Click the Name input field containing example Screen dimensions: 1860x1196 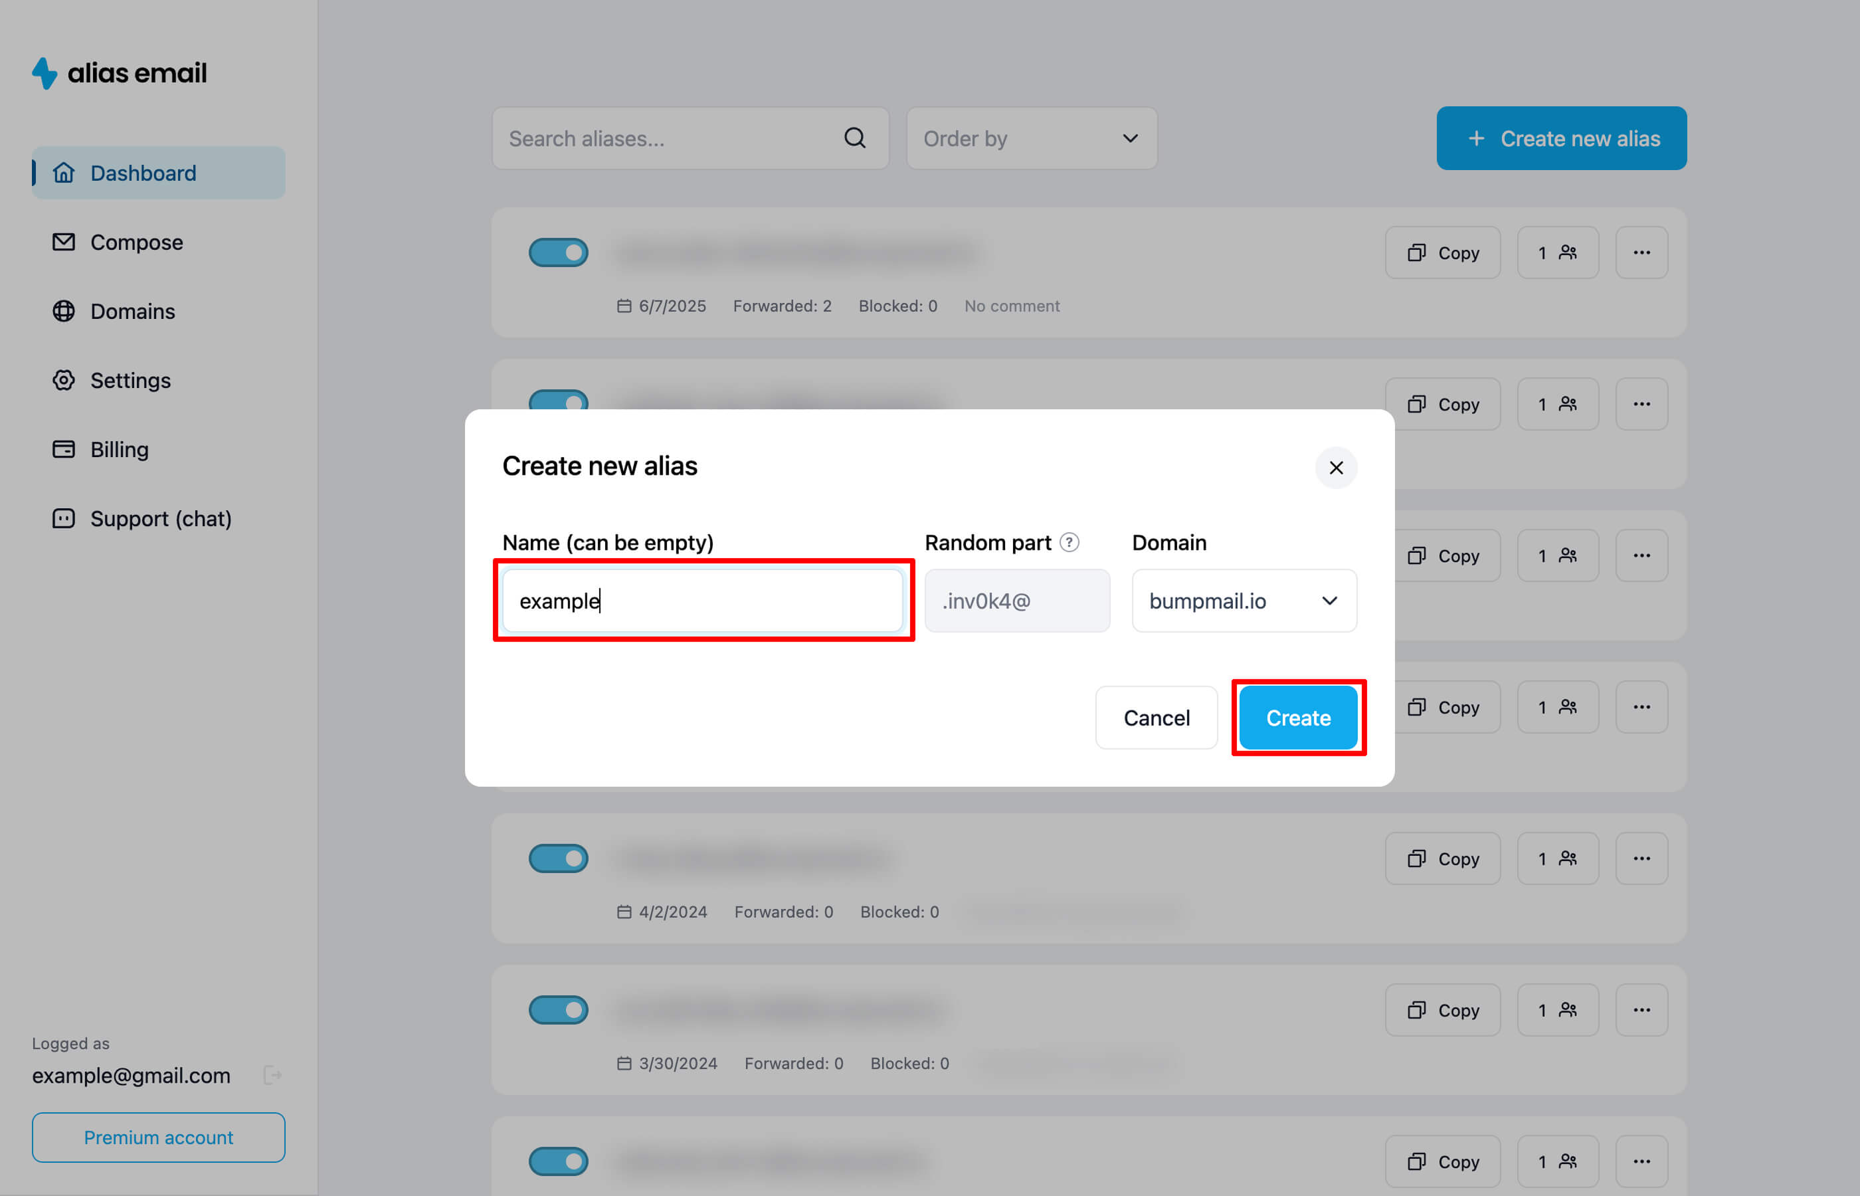pyautogui.click(x=701, y=601)
